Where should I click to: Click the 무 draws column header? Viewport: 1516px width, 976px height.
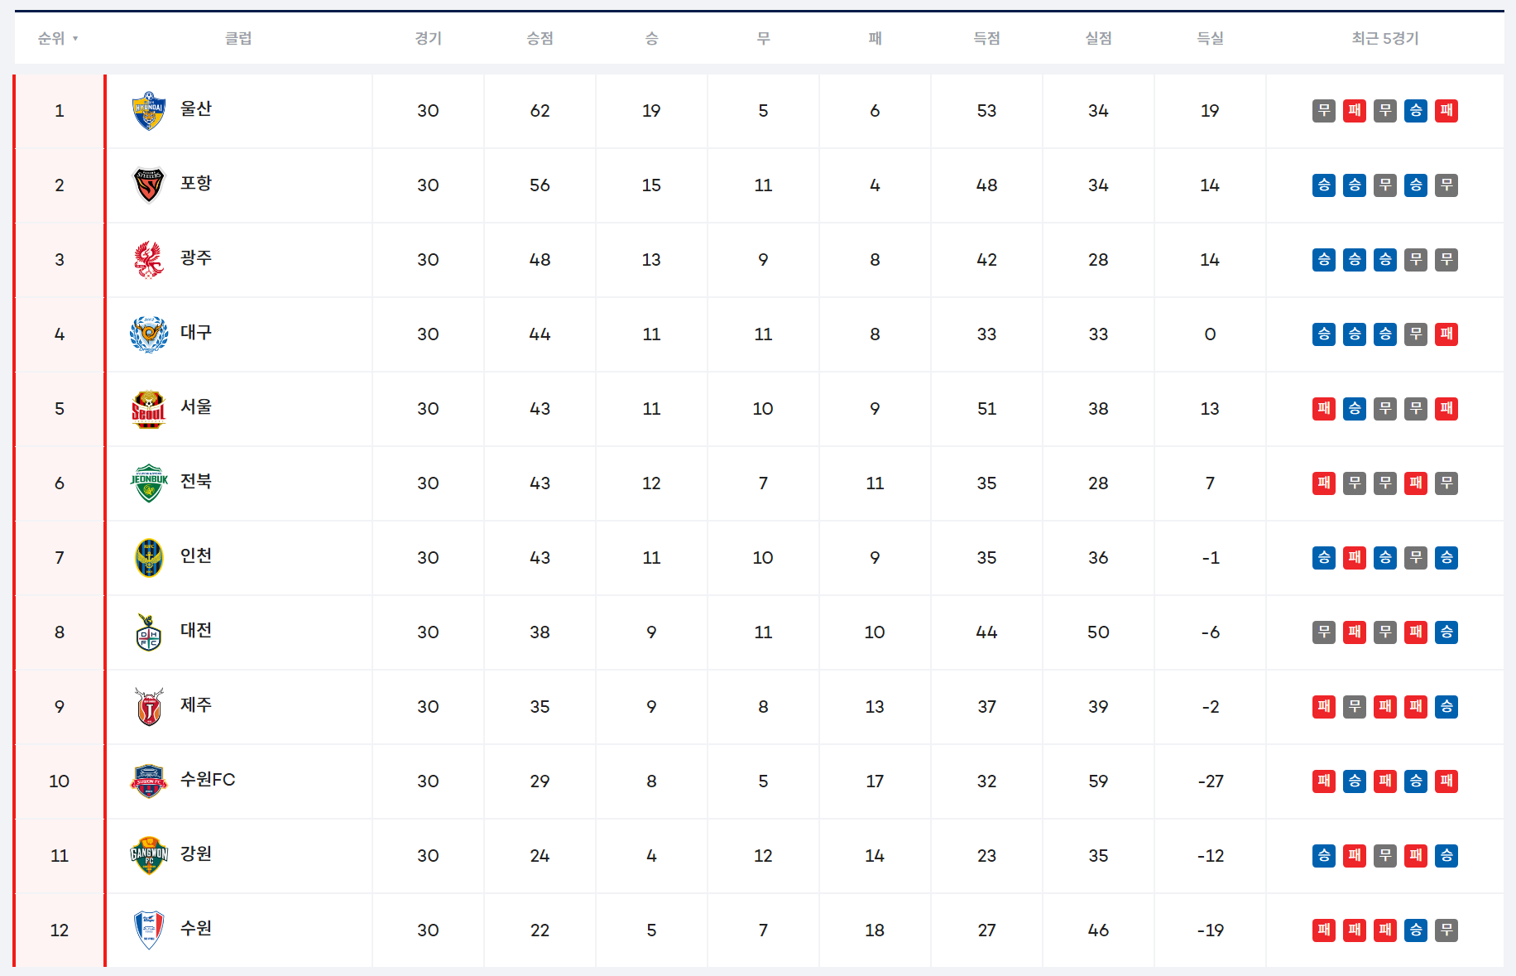coord(763,38)
